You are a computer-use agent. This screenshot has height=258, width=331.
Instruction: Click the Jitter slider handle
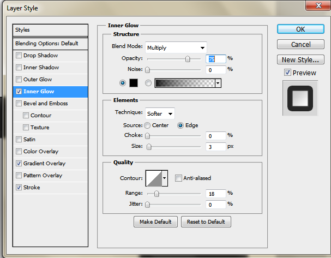tap(147, 205)
